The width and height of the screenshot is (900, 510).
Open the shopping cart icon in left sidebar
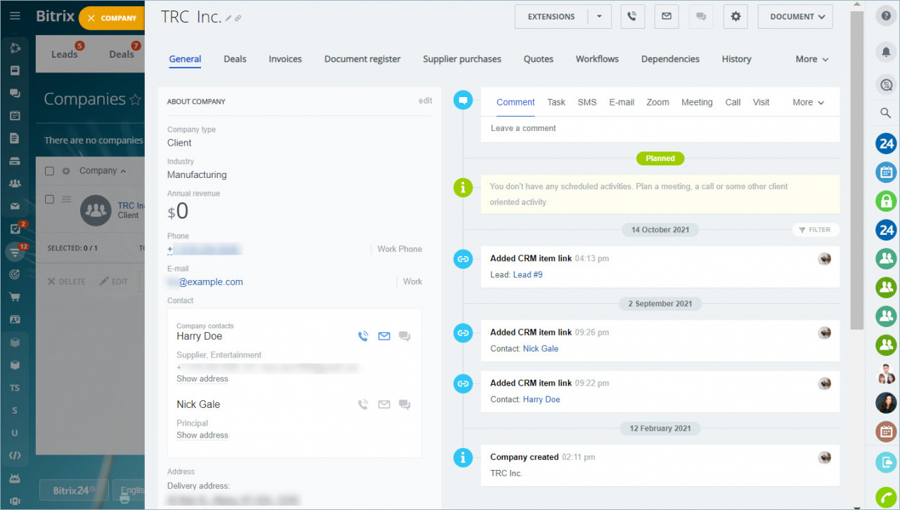tap(15, 297)
